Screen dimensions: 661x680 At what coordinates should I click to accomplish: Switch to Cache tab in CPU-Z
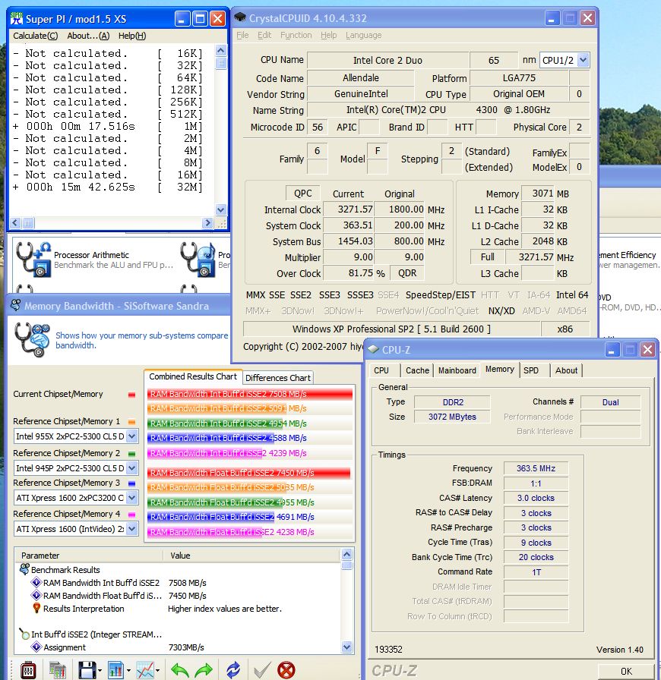click(417, 370)
